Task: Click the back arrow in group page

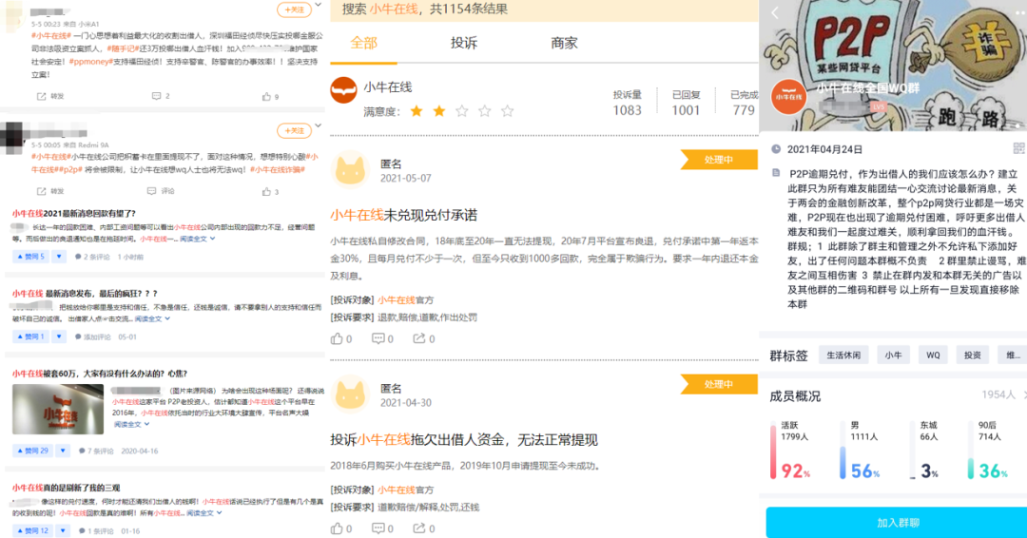Action: (775, 12)
